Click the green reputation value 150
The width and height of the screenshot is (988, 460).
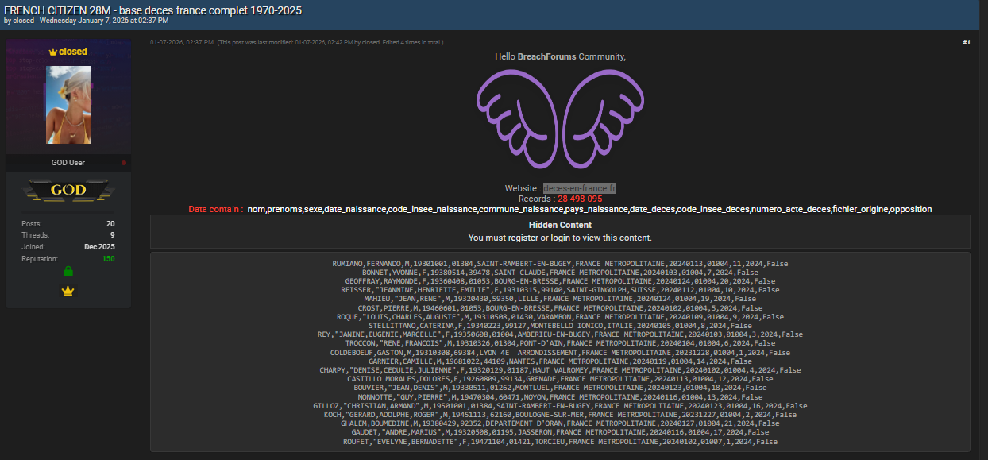click(108, 259)
